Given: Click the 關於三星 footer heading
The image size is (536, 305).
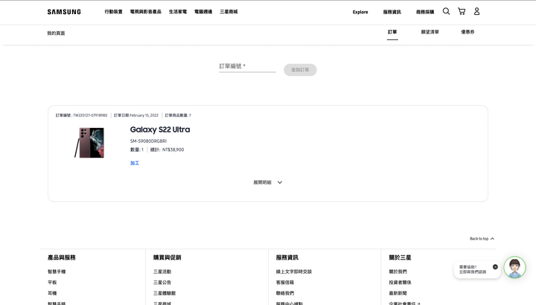Looking at the screenshot, I should (400, 257).
